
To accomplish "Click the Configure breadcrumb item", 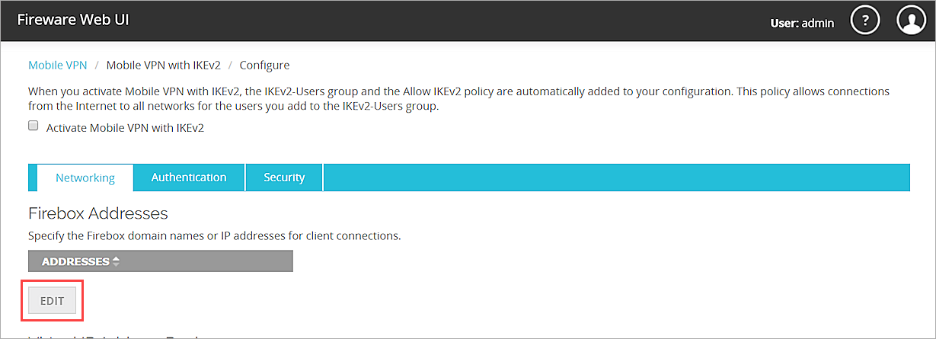I will pyautogui.click(x=264, y=66).
